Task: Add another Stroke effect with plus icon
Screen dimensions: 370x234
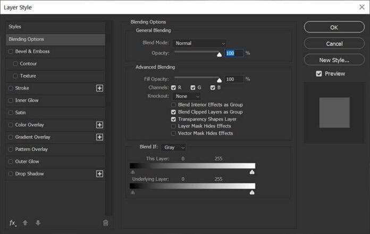Action: pyautogui.click(x=99, y=88)
